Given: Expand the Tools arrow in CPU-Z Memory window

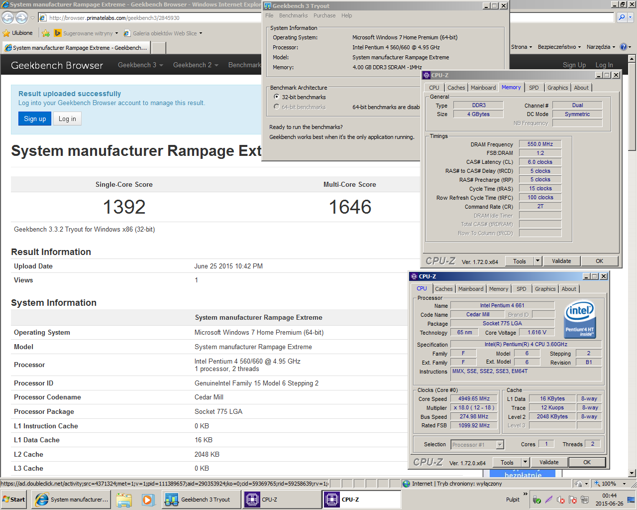Looking at the screenshot, I should click(x=537, y=261).
